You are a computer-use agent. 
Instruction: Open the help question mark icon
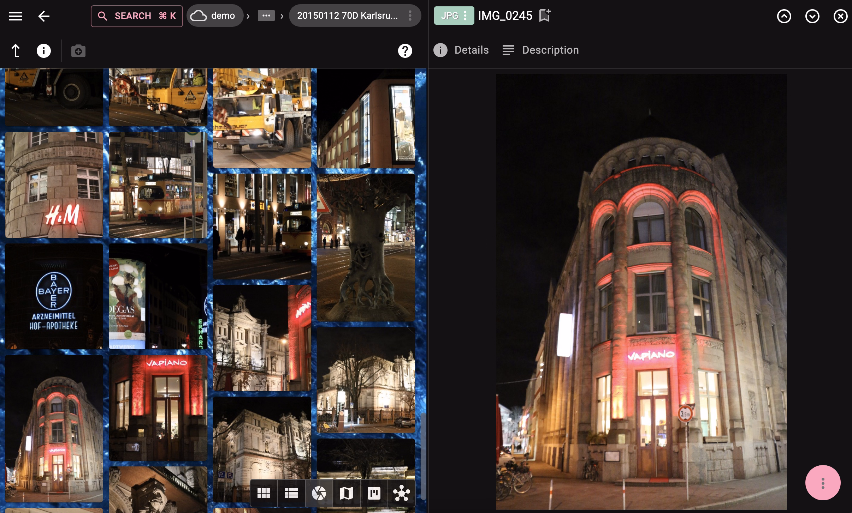[x=405, y=51]
